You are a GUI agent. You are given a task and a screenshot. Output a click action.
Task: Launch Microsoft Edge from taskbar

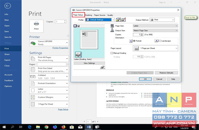(30, 127)
